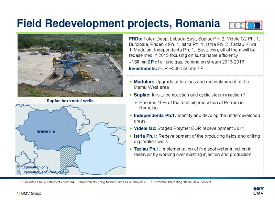Click the '~130 mn 2P' line
Image resolution: width=275 pixels, height=206 pixels.
click(x=186, y=62)
